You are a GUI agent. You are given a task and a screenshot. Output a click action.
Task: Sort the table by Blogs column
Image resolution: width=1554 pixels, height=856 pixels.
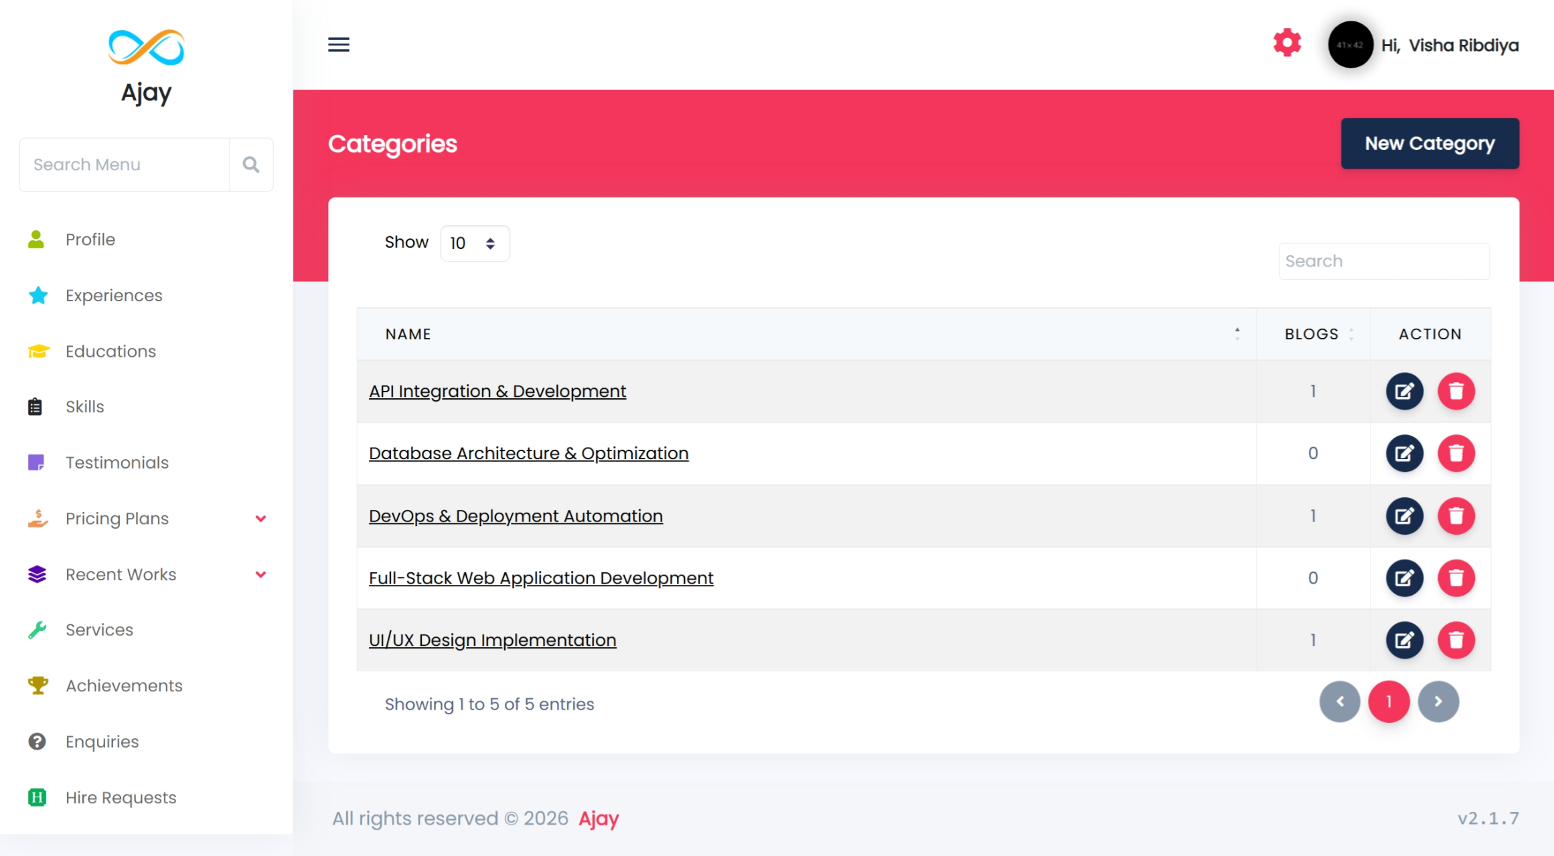pyautogui.click(x=1313, y=334)
